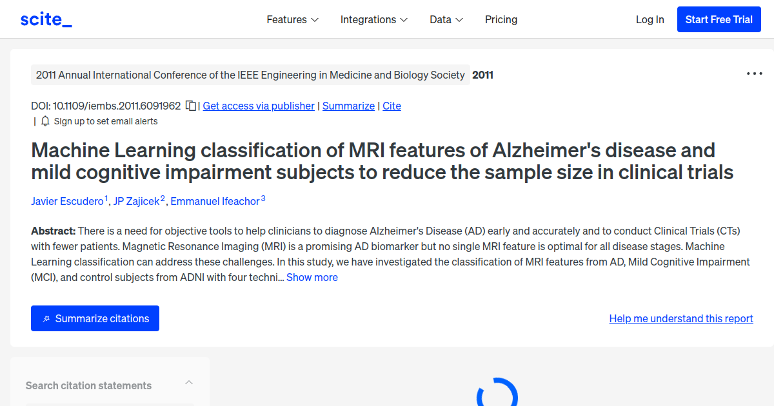The image size is (774, 406).
Task: Click the sparkle icon on Summarize citations button
Action: tap(46, 318)
